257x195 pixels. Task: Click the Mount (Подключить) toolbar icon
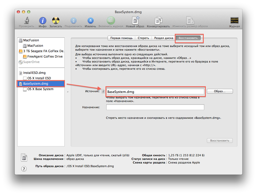[x=73, y=21]
